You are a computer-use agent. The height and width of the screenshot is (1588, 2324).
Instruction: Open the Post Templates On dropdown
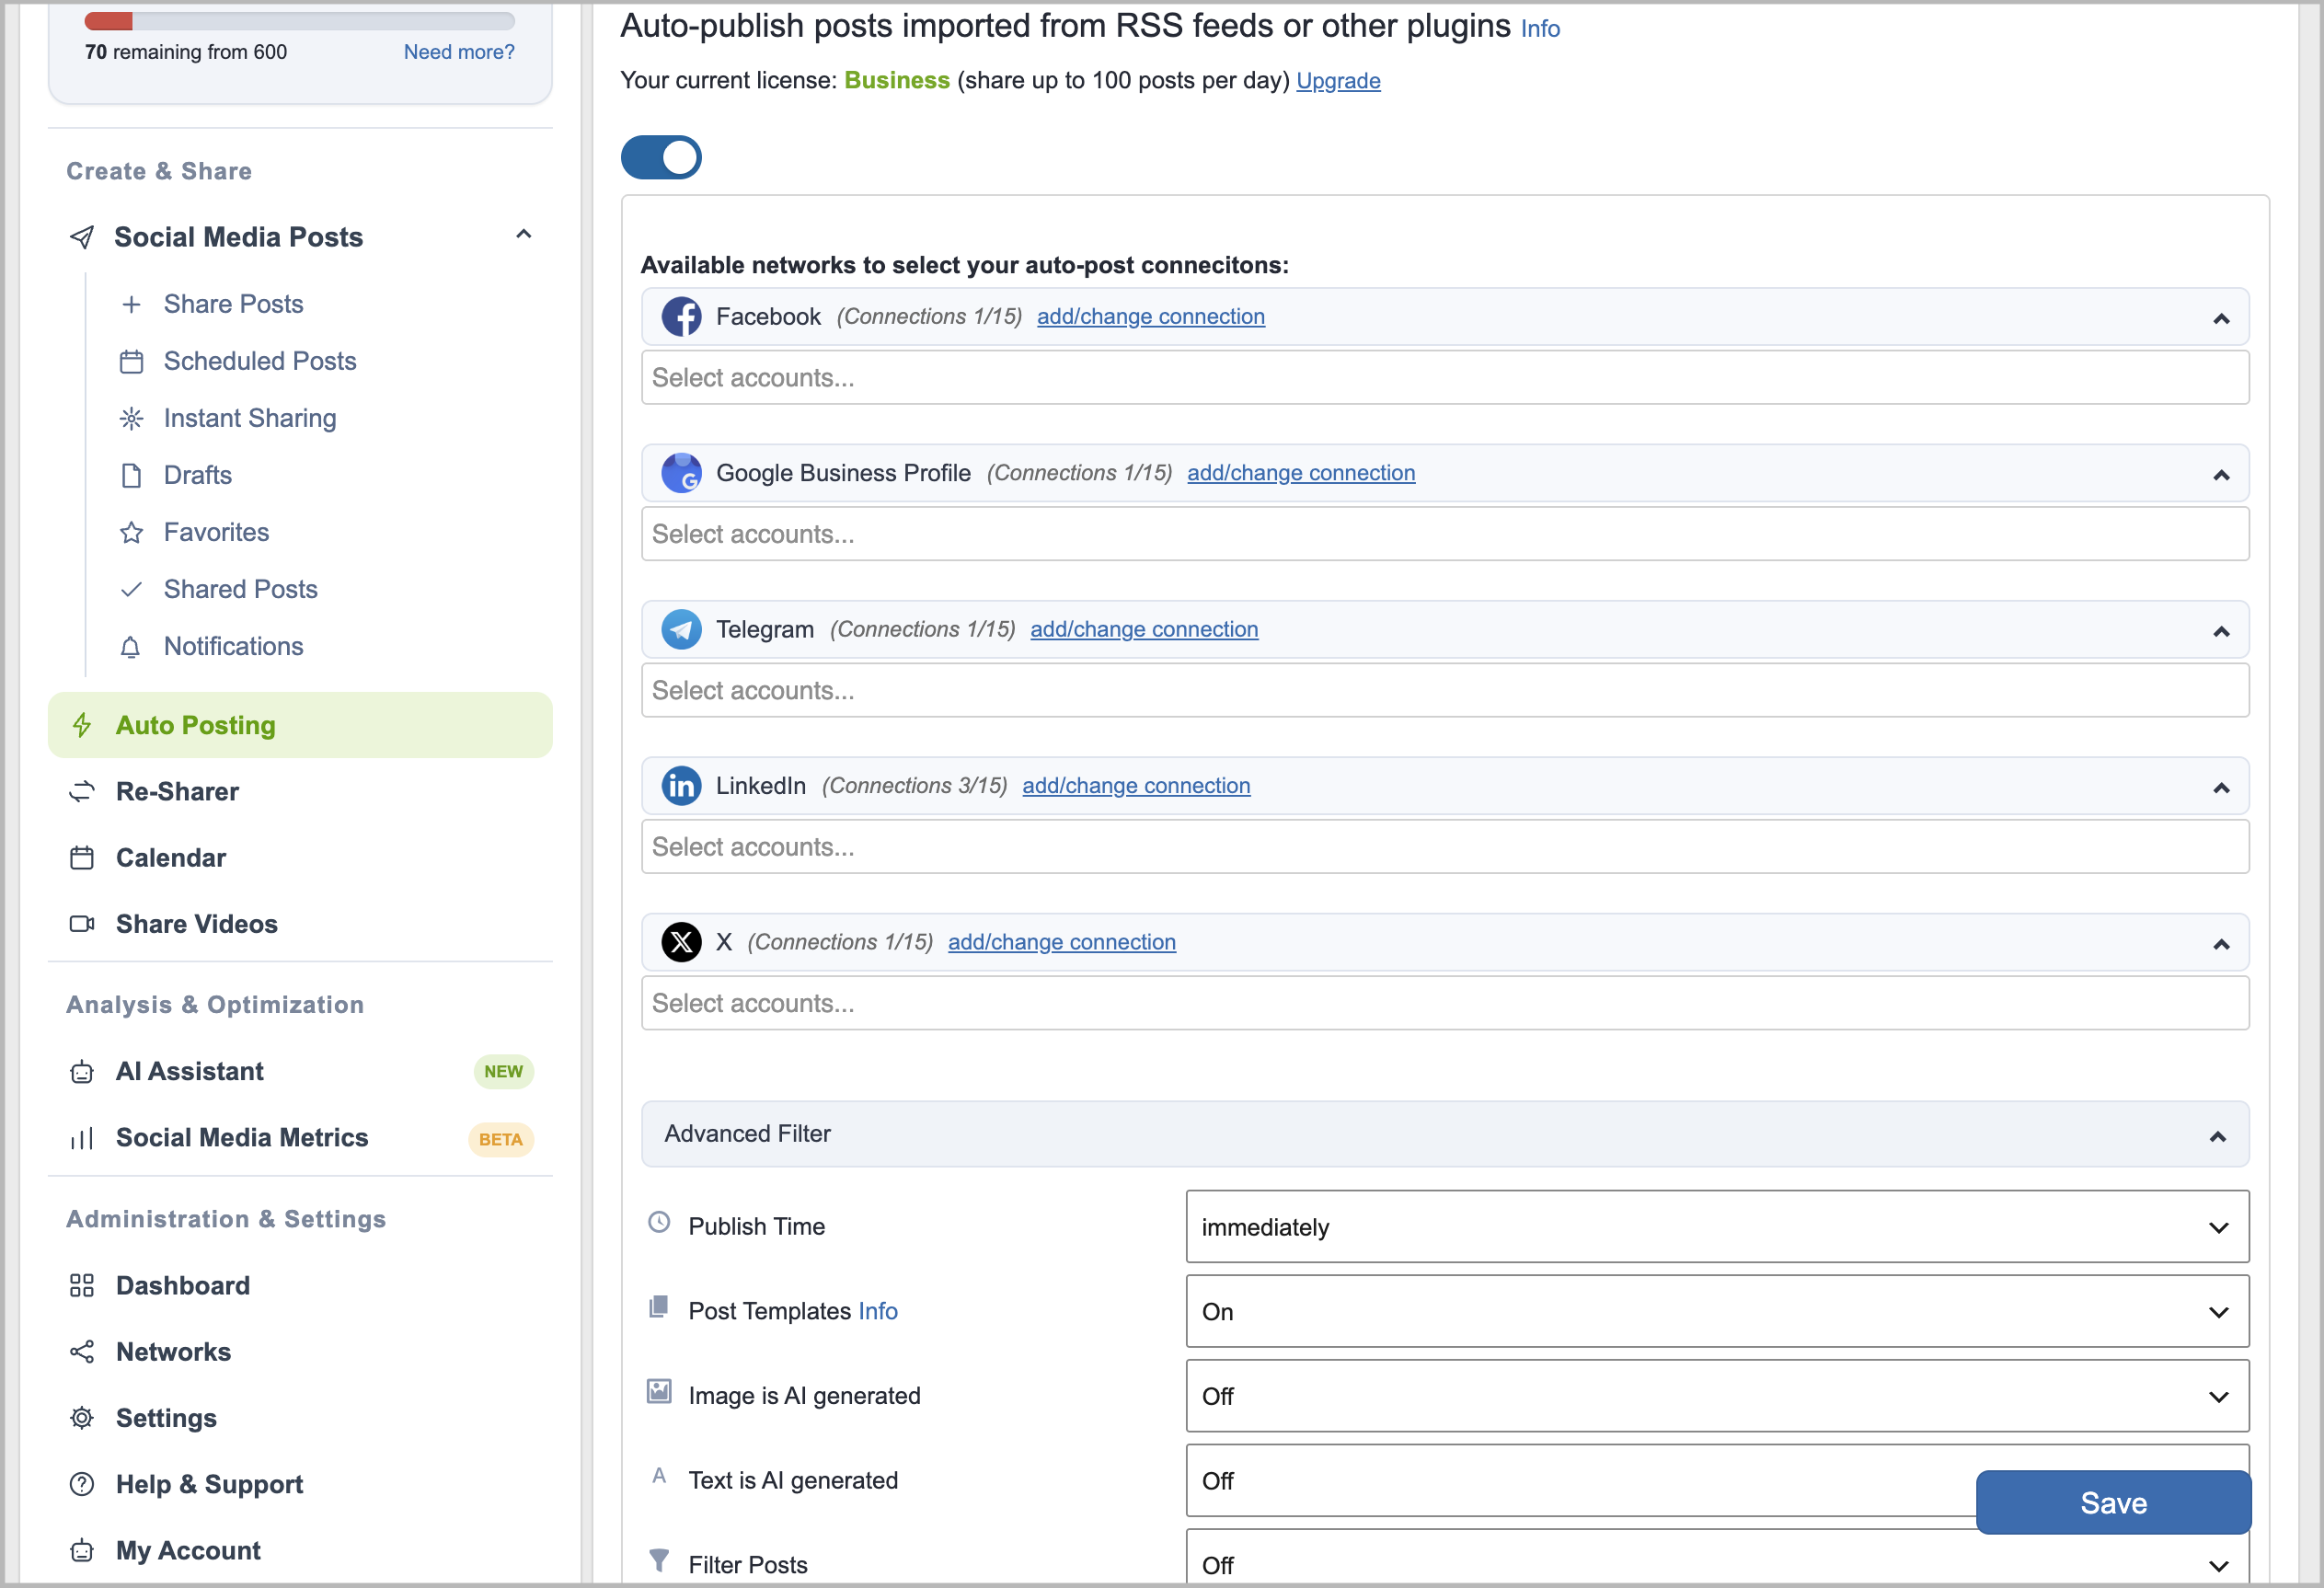click(1717, 1311)
